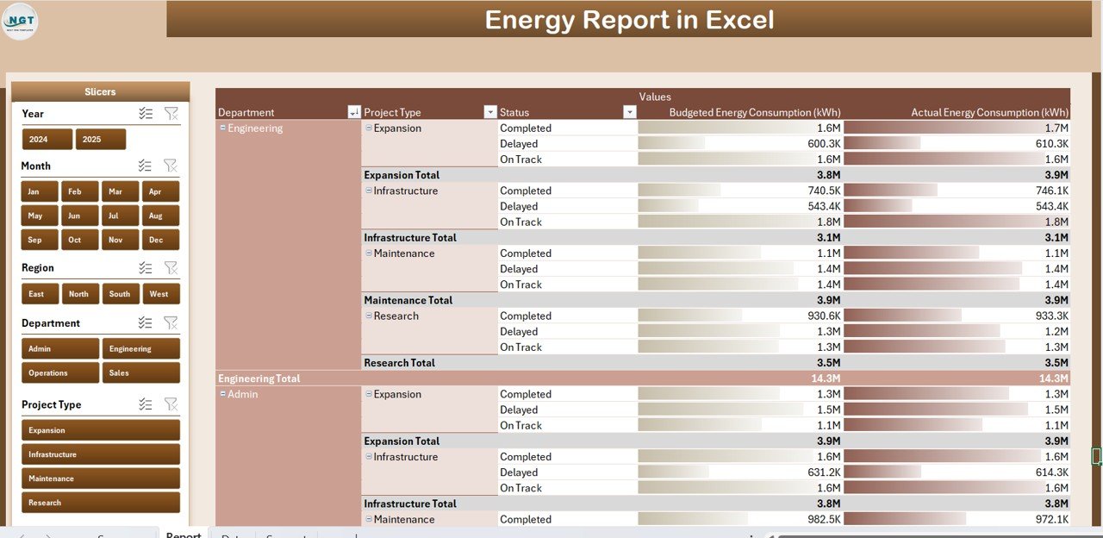Collapse the Engineering department group
Viewport: 1103px width, 538px height.
pos(222,128)
